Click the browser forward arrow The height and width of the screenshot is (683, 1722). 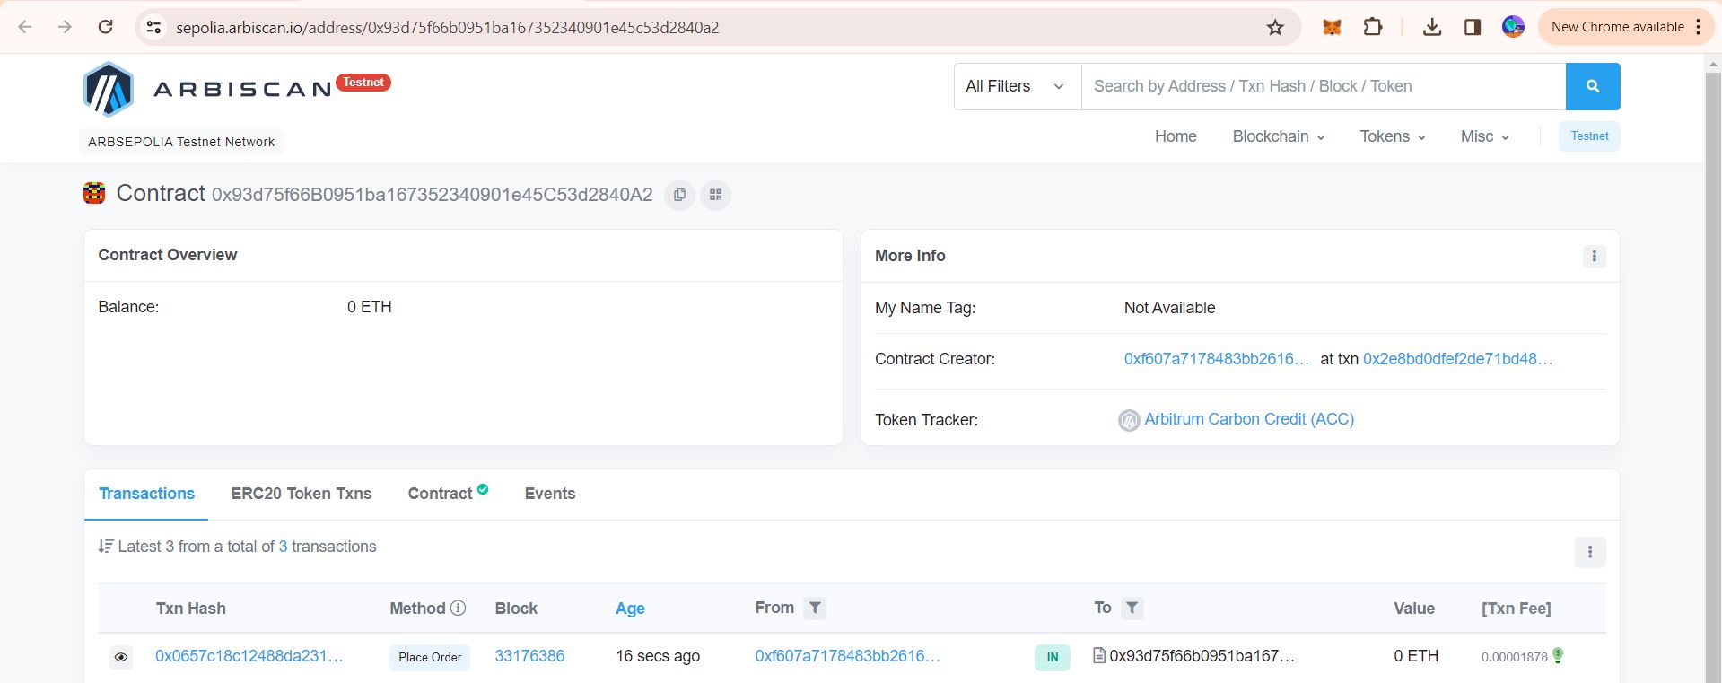click(65, 27)
